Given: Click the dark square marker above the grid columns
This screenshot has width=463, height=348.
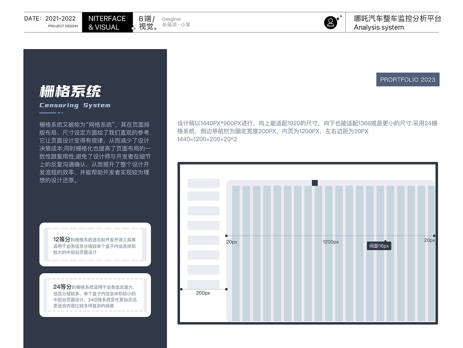Looking at the screenshot, I should tap(314, 183).
